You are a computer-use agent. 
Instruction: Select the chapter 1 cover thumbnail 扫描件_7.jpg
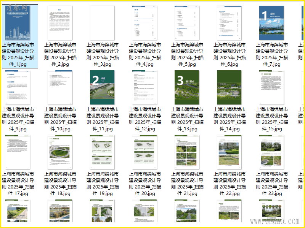[271, 23]
